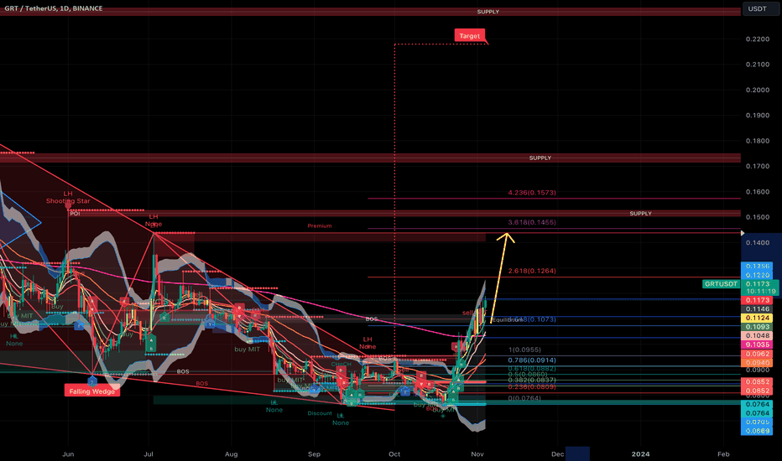Click the orange 0.0940 price tag

[x=757, y=363]
